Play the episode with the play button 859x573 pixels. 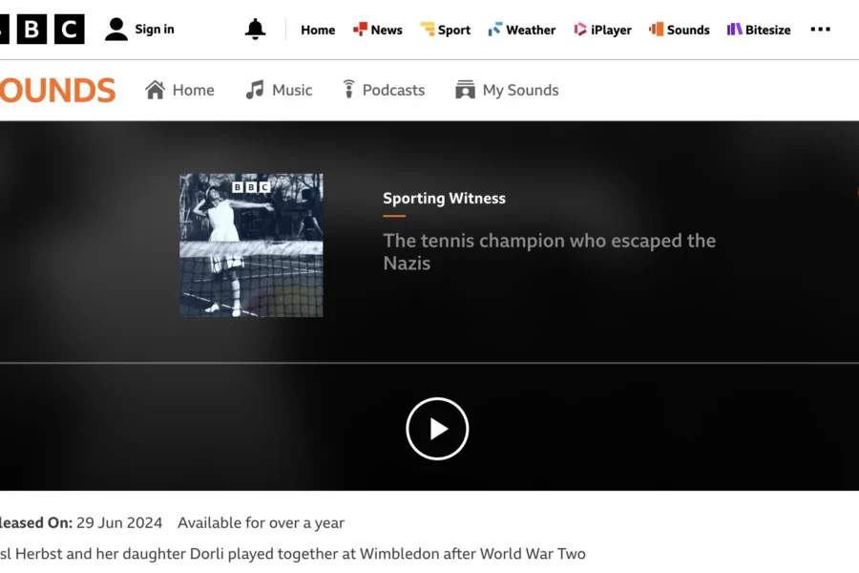point(437,429)
